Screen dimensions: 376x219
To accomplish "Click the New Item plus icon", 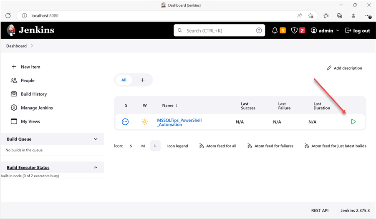I will 14,67.
